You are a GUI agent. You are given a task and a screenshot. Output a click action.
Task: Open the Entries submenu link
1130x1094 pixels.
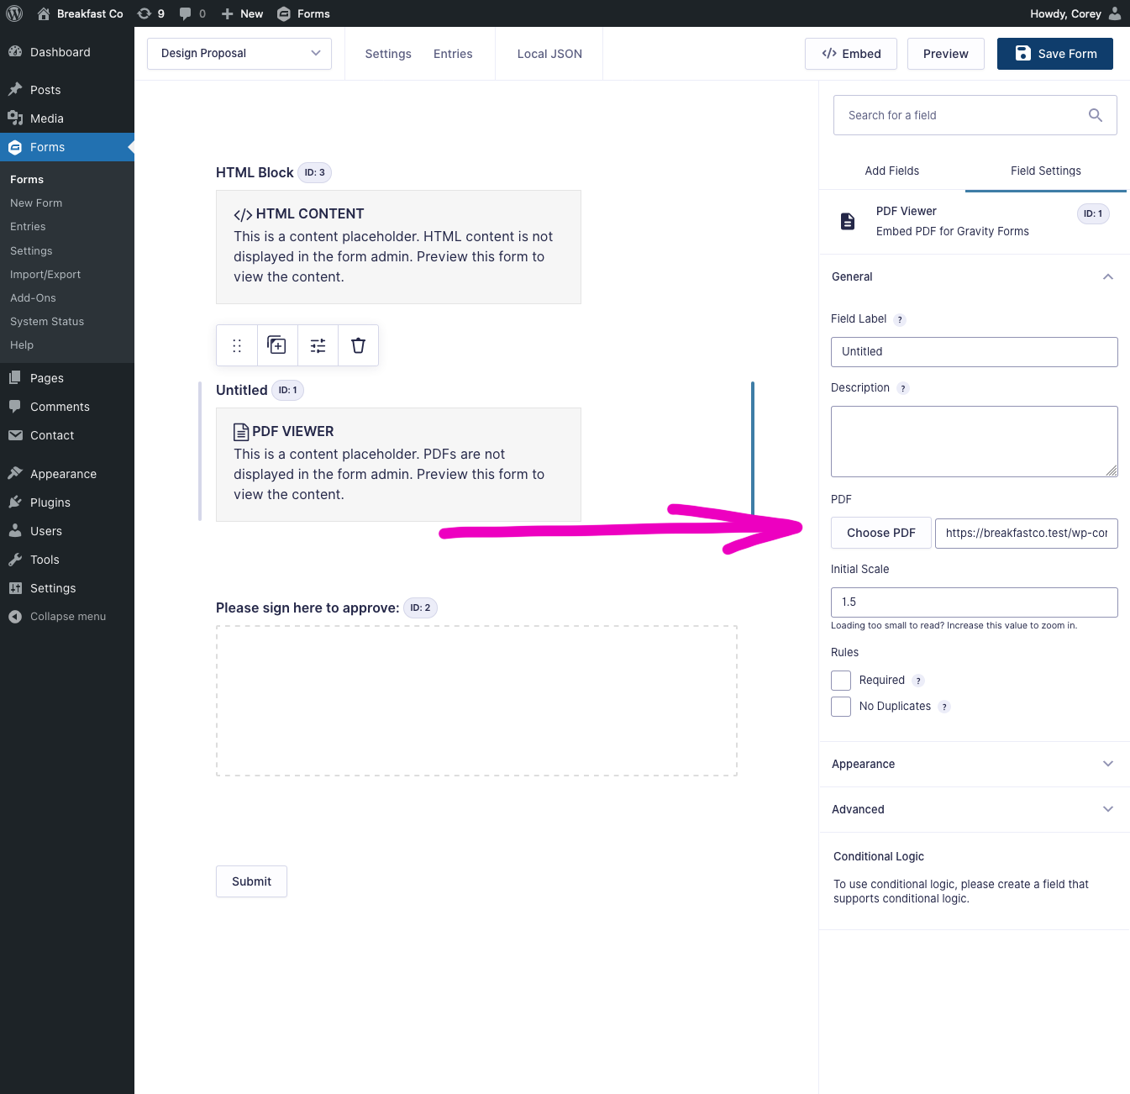(x=28, y=227)
